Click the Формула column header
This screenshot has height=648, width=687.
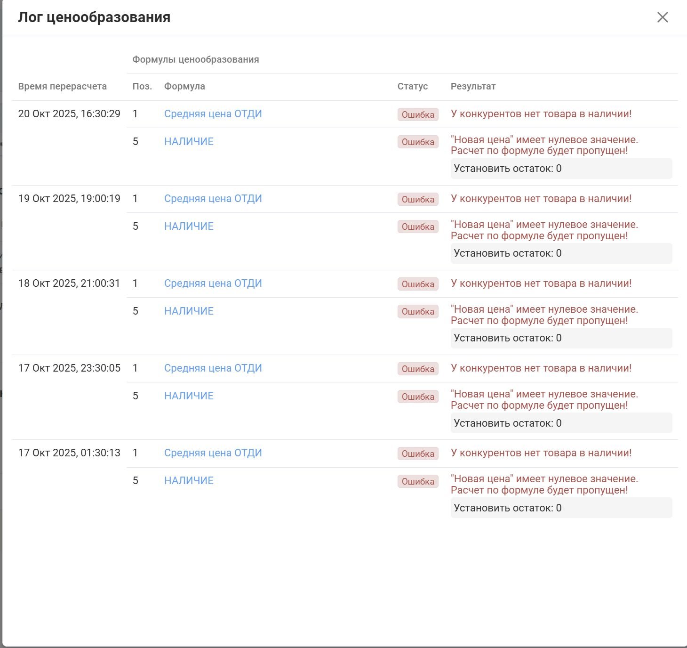pos(184,87)
